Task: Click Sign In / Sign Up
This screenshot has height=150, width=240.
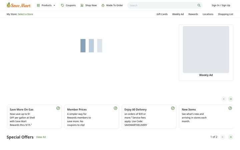Action: tap(221, 5)
